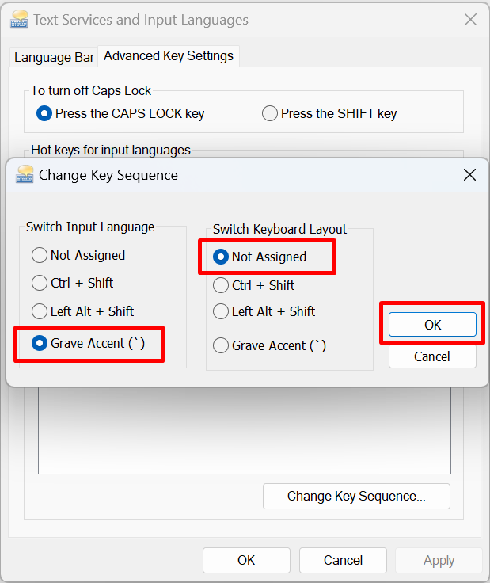Pick Ctrl + Shift for Switch Keyboard Layout
This screenshot has width=490, height=583.
tap(221, 285)
